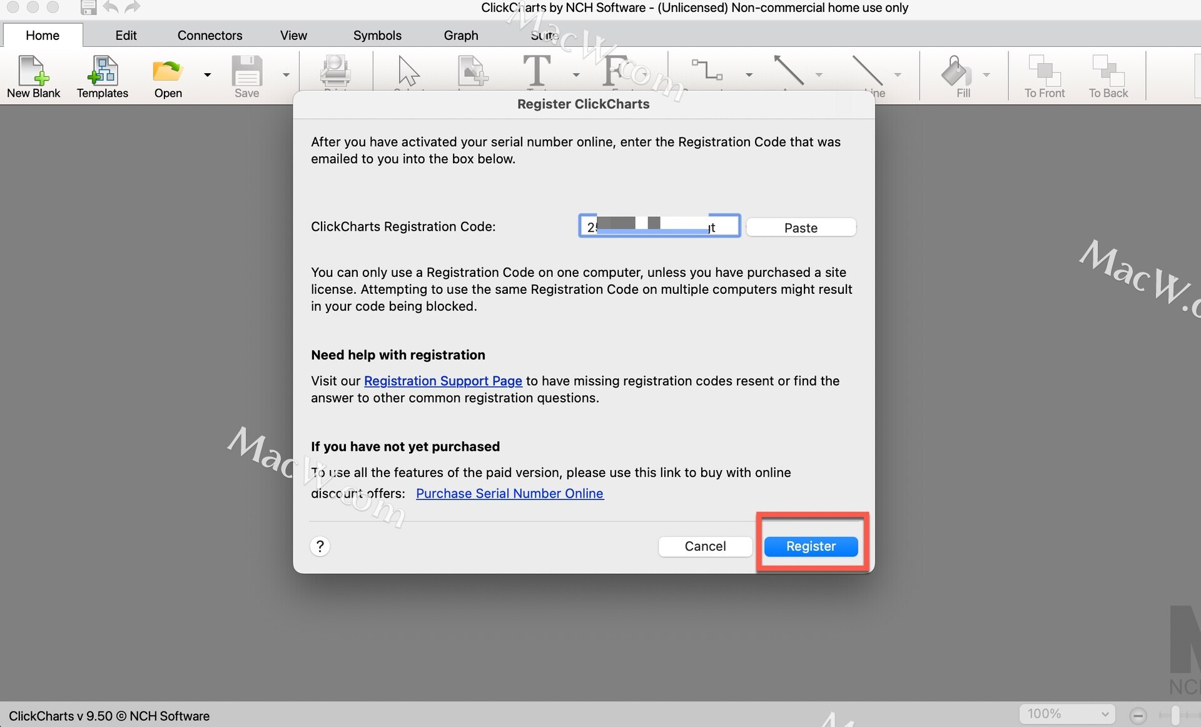Switch to the View tab
The height and width of the screenshot is (727, 1201).
tap(293, 35)
